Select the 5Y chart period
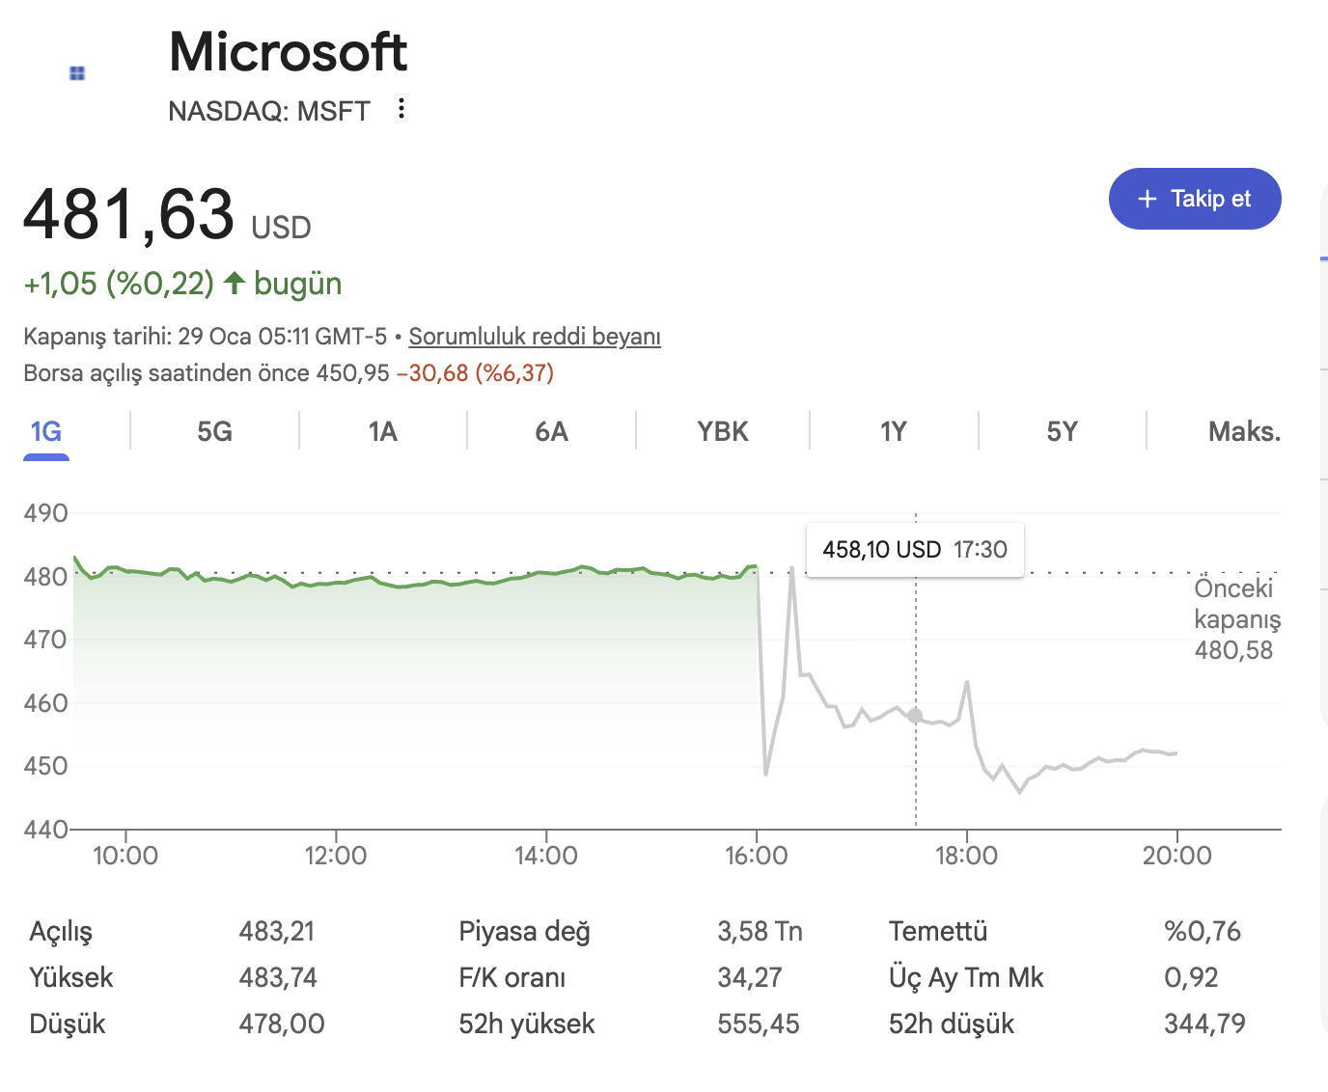 (x=1063, y=431)
